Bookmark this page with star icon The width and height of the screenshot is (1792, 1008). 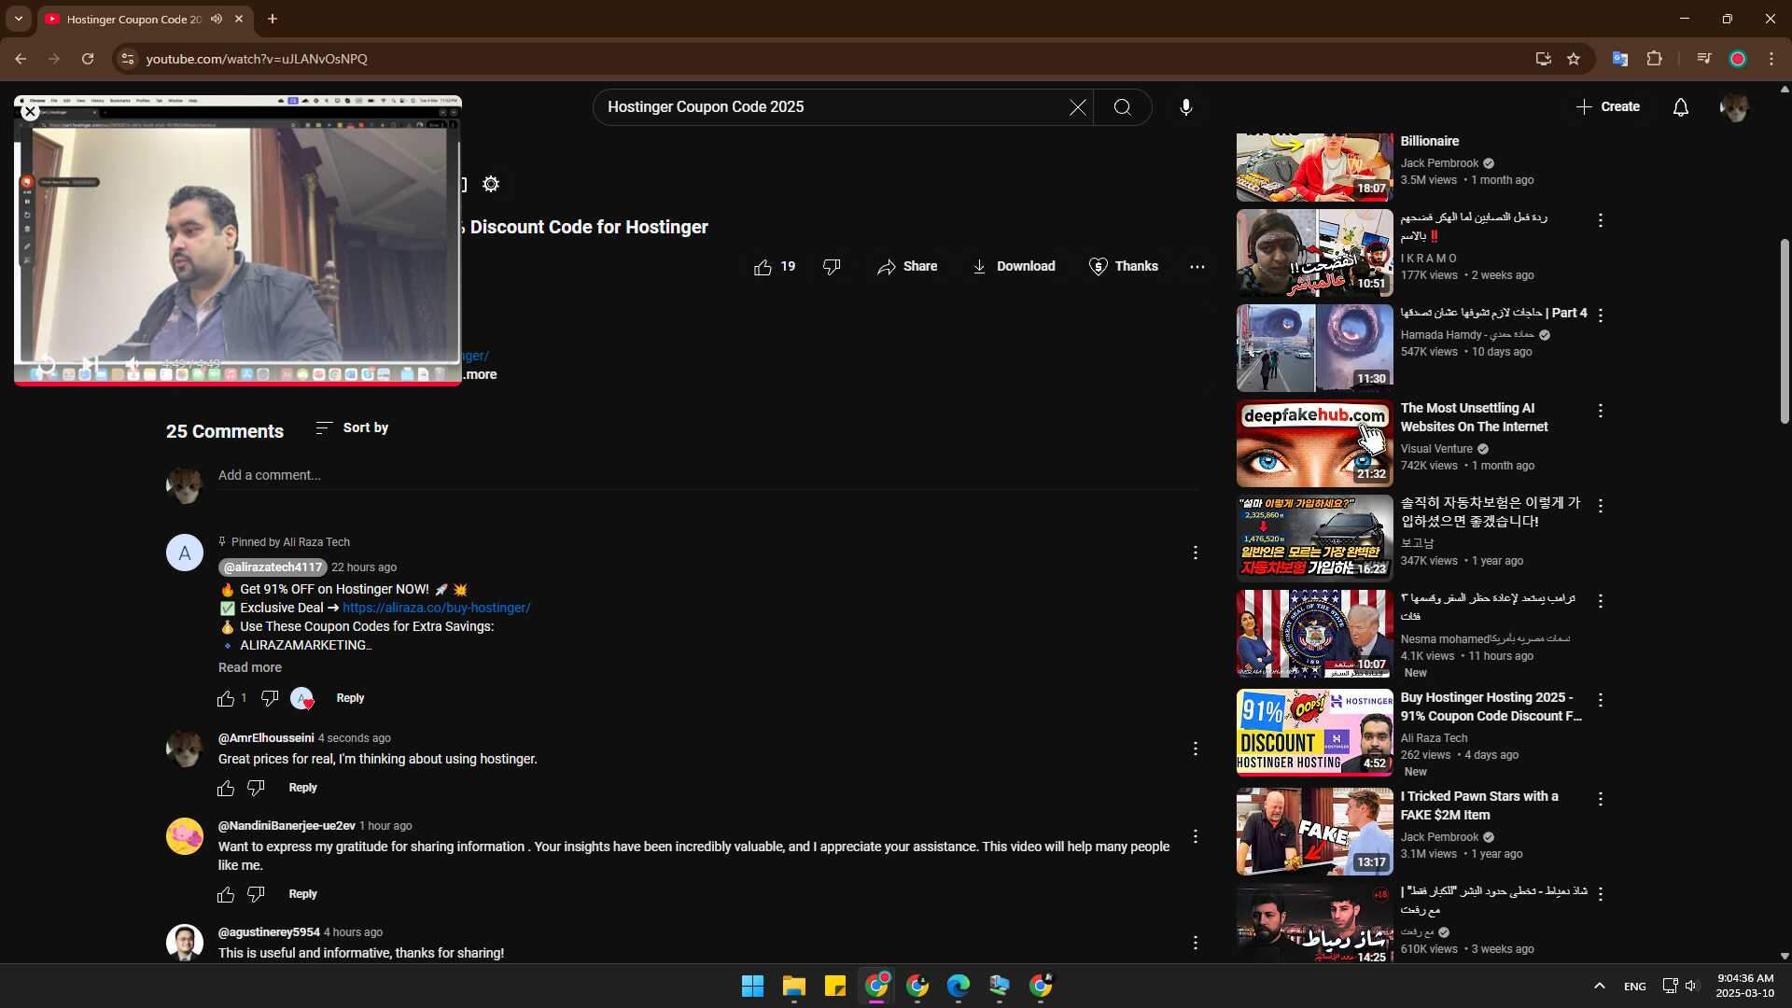[x=1574, y=59]
